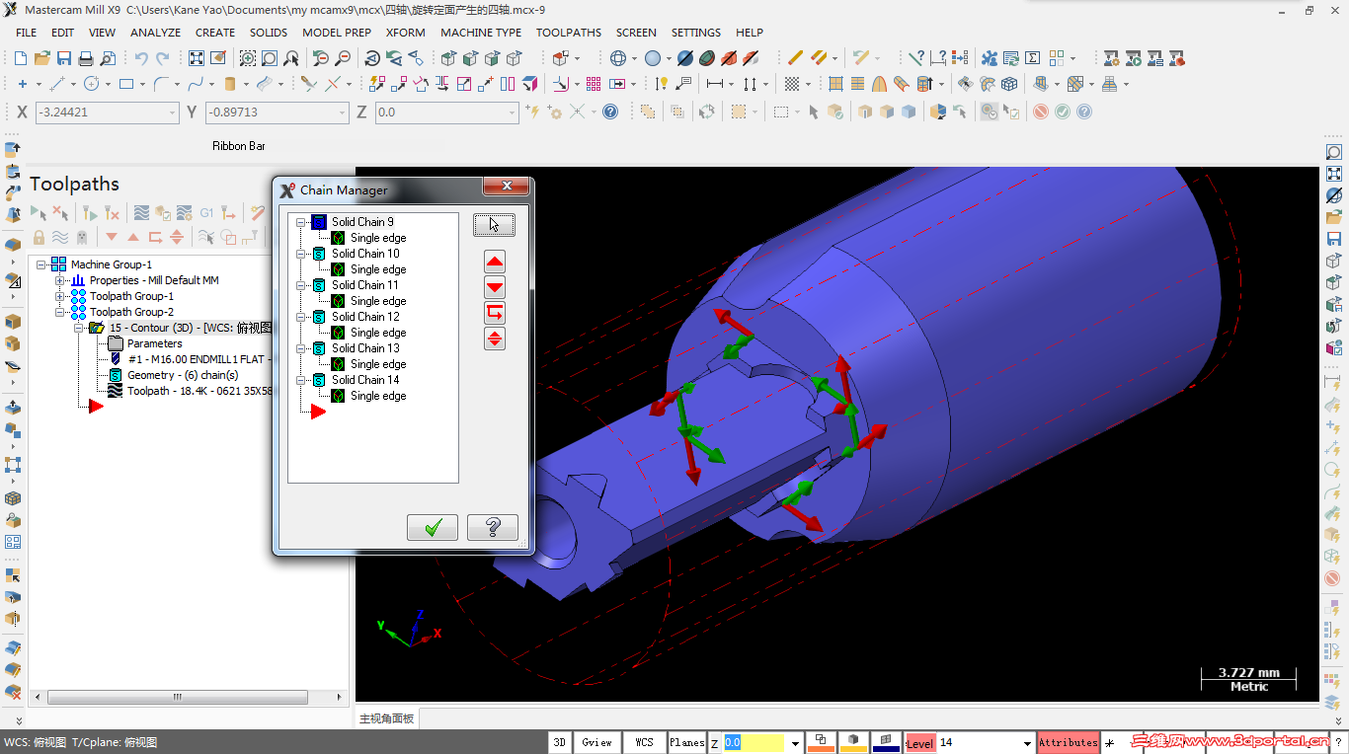Image resolution: width=1349 pixels, height=754 pixels.
Task: Collapse Solid Chain 9 in Chain Manager
Action: (300, 222)
